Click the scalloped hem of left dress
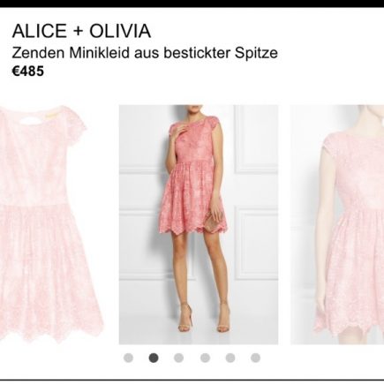This screenshot has height=384, width=384. pos(50,331)
